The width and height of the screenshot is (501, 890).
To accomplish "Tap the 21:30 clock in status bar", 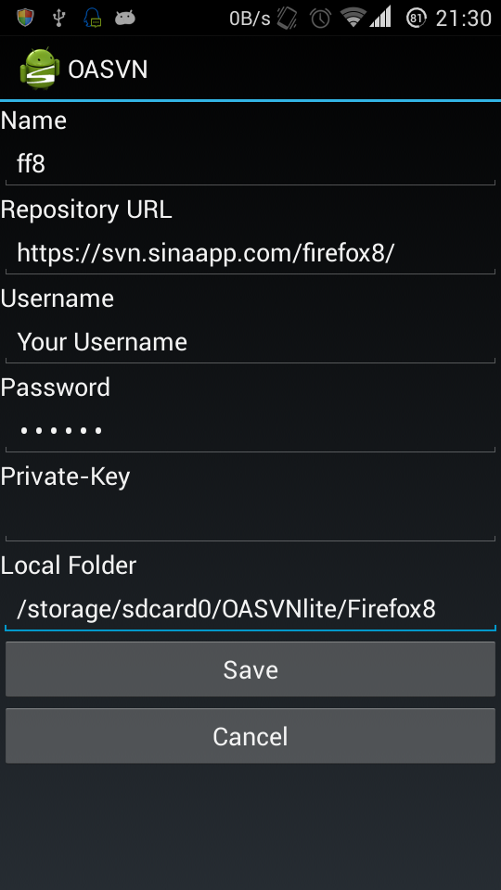I will [x=464, y=19].
